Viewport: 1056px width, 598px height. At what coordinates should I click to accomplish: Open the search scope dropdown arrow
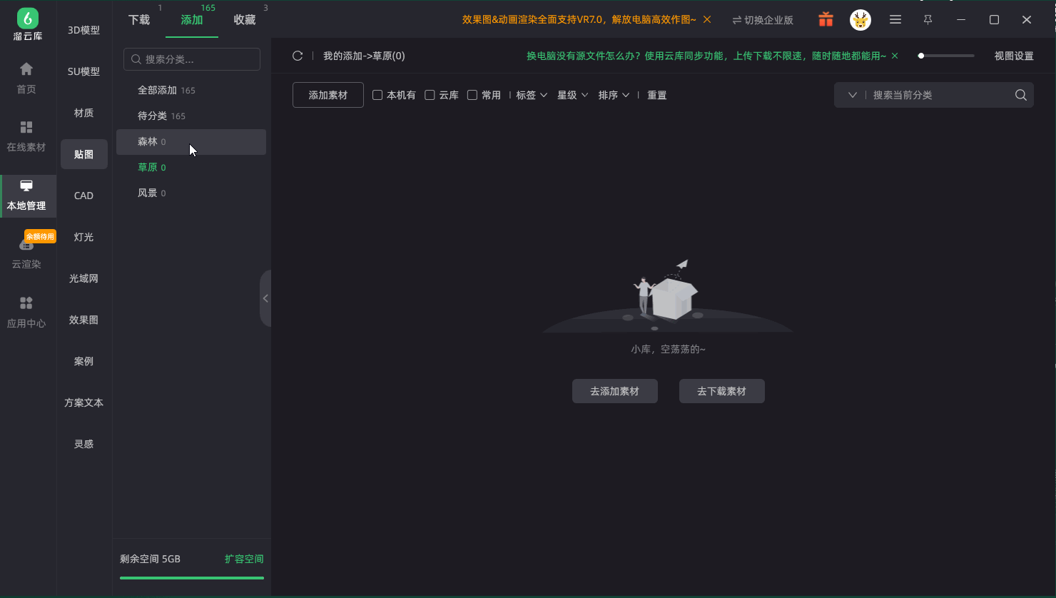click(853, 95)
